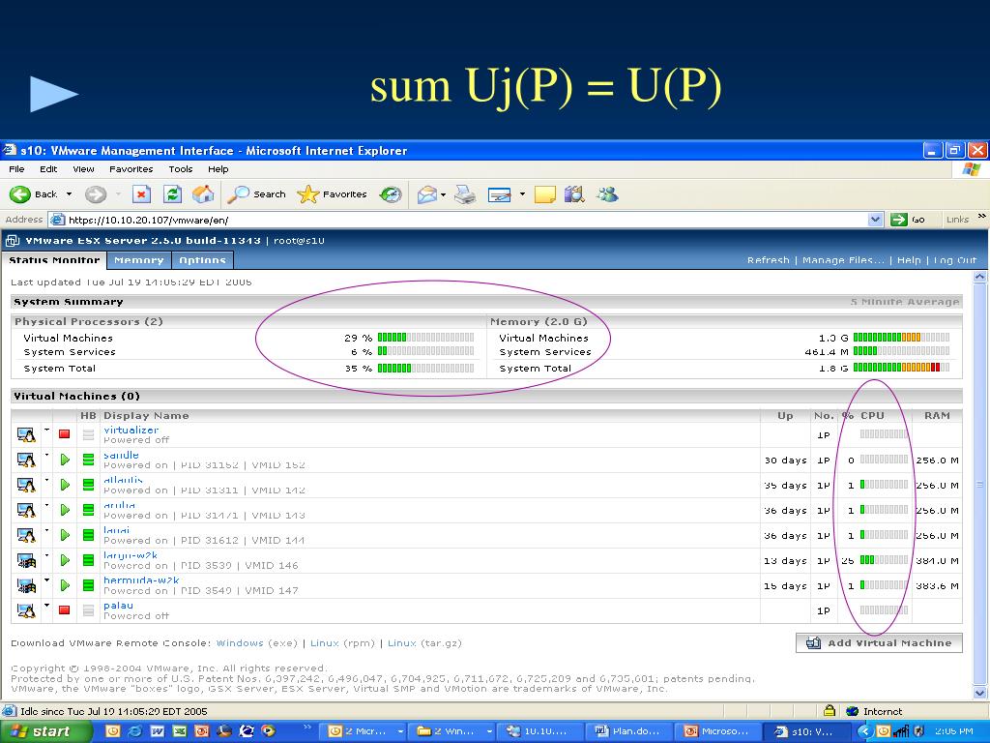Click the Stop loading icon

point(141,193)
